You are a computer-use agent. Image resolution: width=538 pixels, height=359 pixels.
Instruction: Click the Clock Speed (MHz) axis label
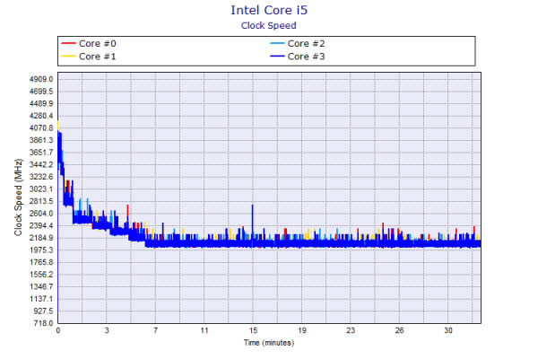click(18, 197)
